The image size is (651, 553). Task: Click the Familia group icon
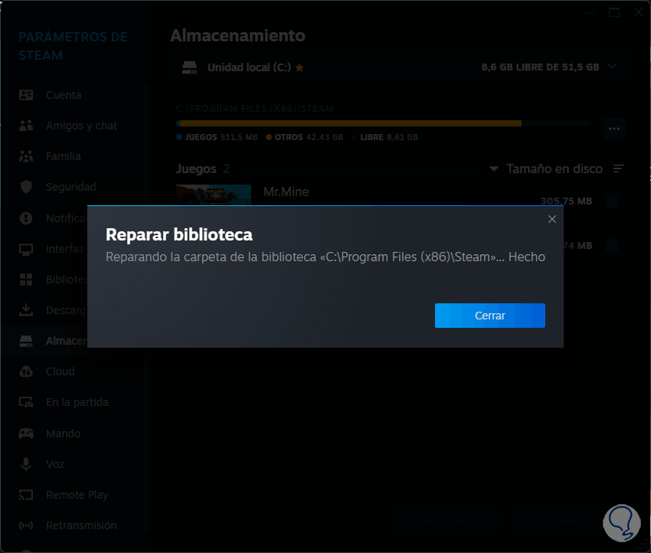click(x=26, y=156)
